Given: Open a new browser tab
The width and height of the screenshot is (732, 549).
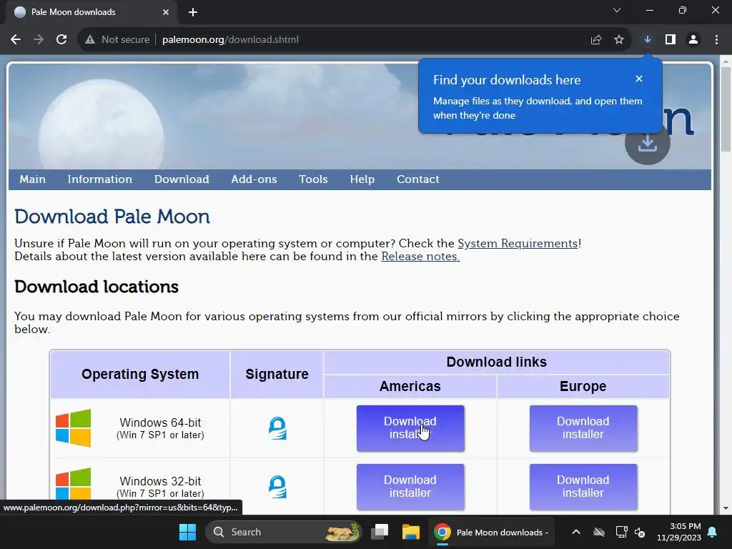Looking at the screenshot, I should (x=193, y=12).
